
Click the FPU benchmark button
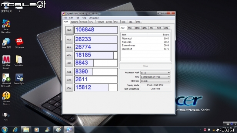[69, 47]
